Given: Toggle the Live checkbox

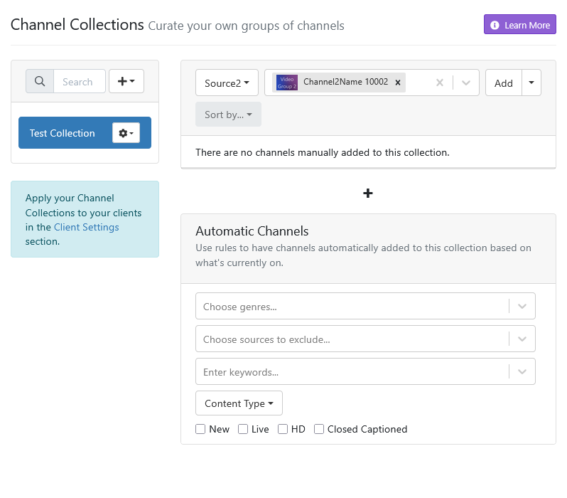Looking at the screenshot, I should click(x=243, y=429).
